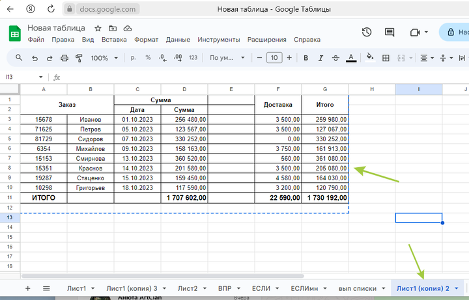This screenshot has height=300, width=469.
Task: Open video call options arrow
Action: 426,32
